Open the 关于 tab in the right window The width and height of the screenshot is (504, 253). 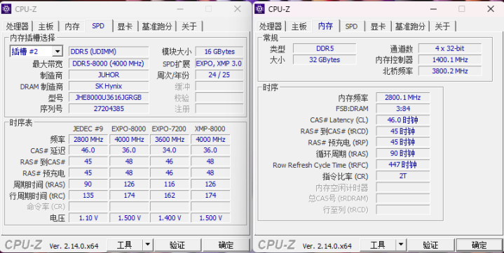(442, 27)
